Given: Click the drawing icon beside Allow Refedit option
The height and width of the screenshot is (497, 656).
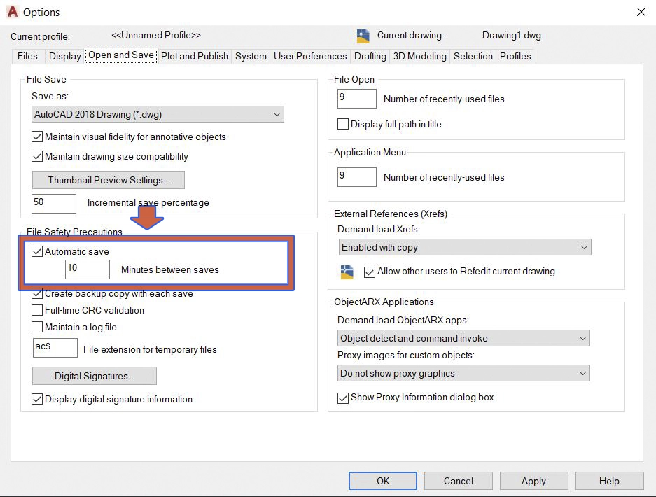Looking at the screenshot, I should (x=347, y=272).
